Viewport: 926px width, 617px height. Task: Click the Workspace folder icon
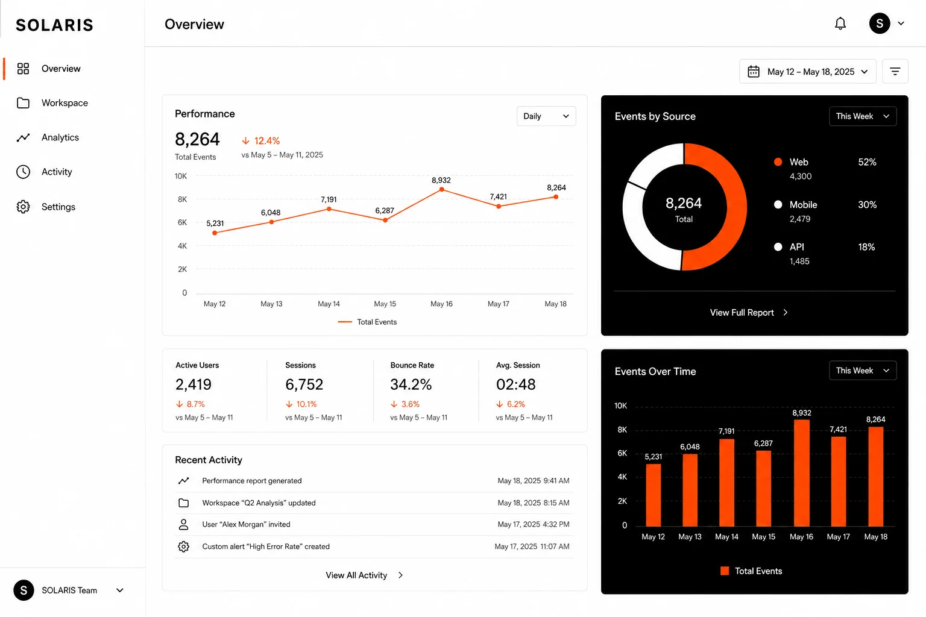click(23, 103)
